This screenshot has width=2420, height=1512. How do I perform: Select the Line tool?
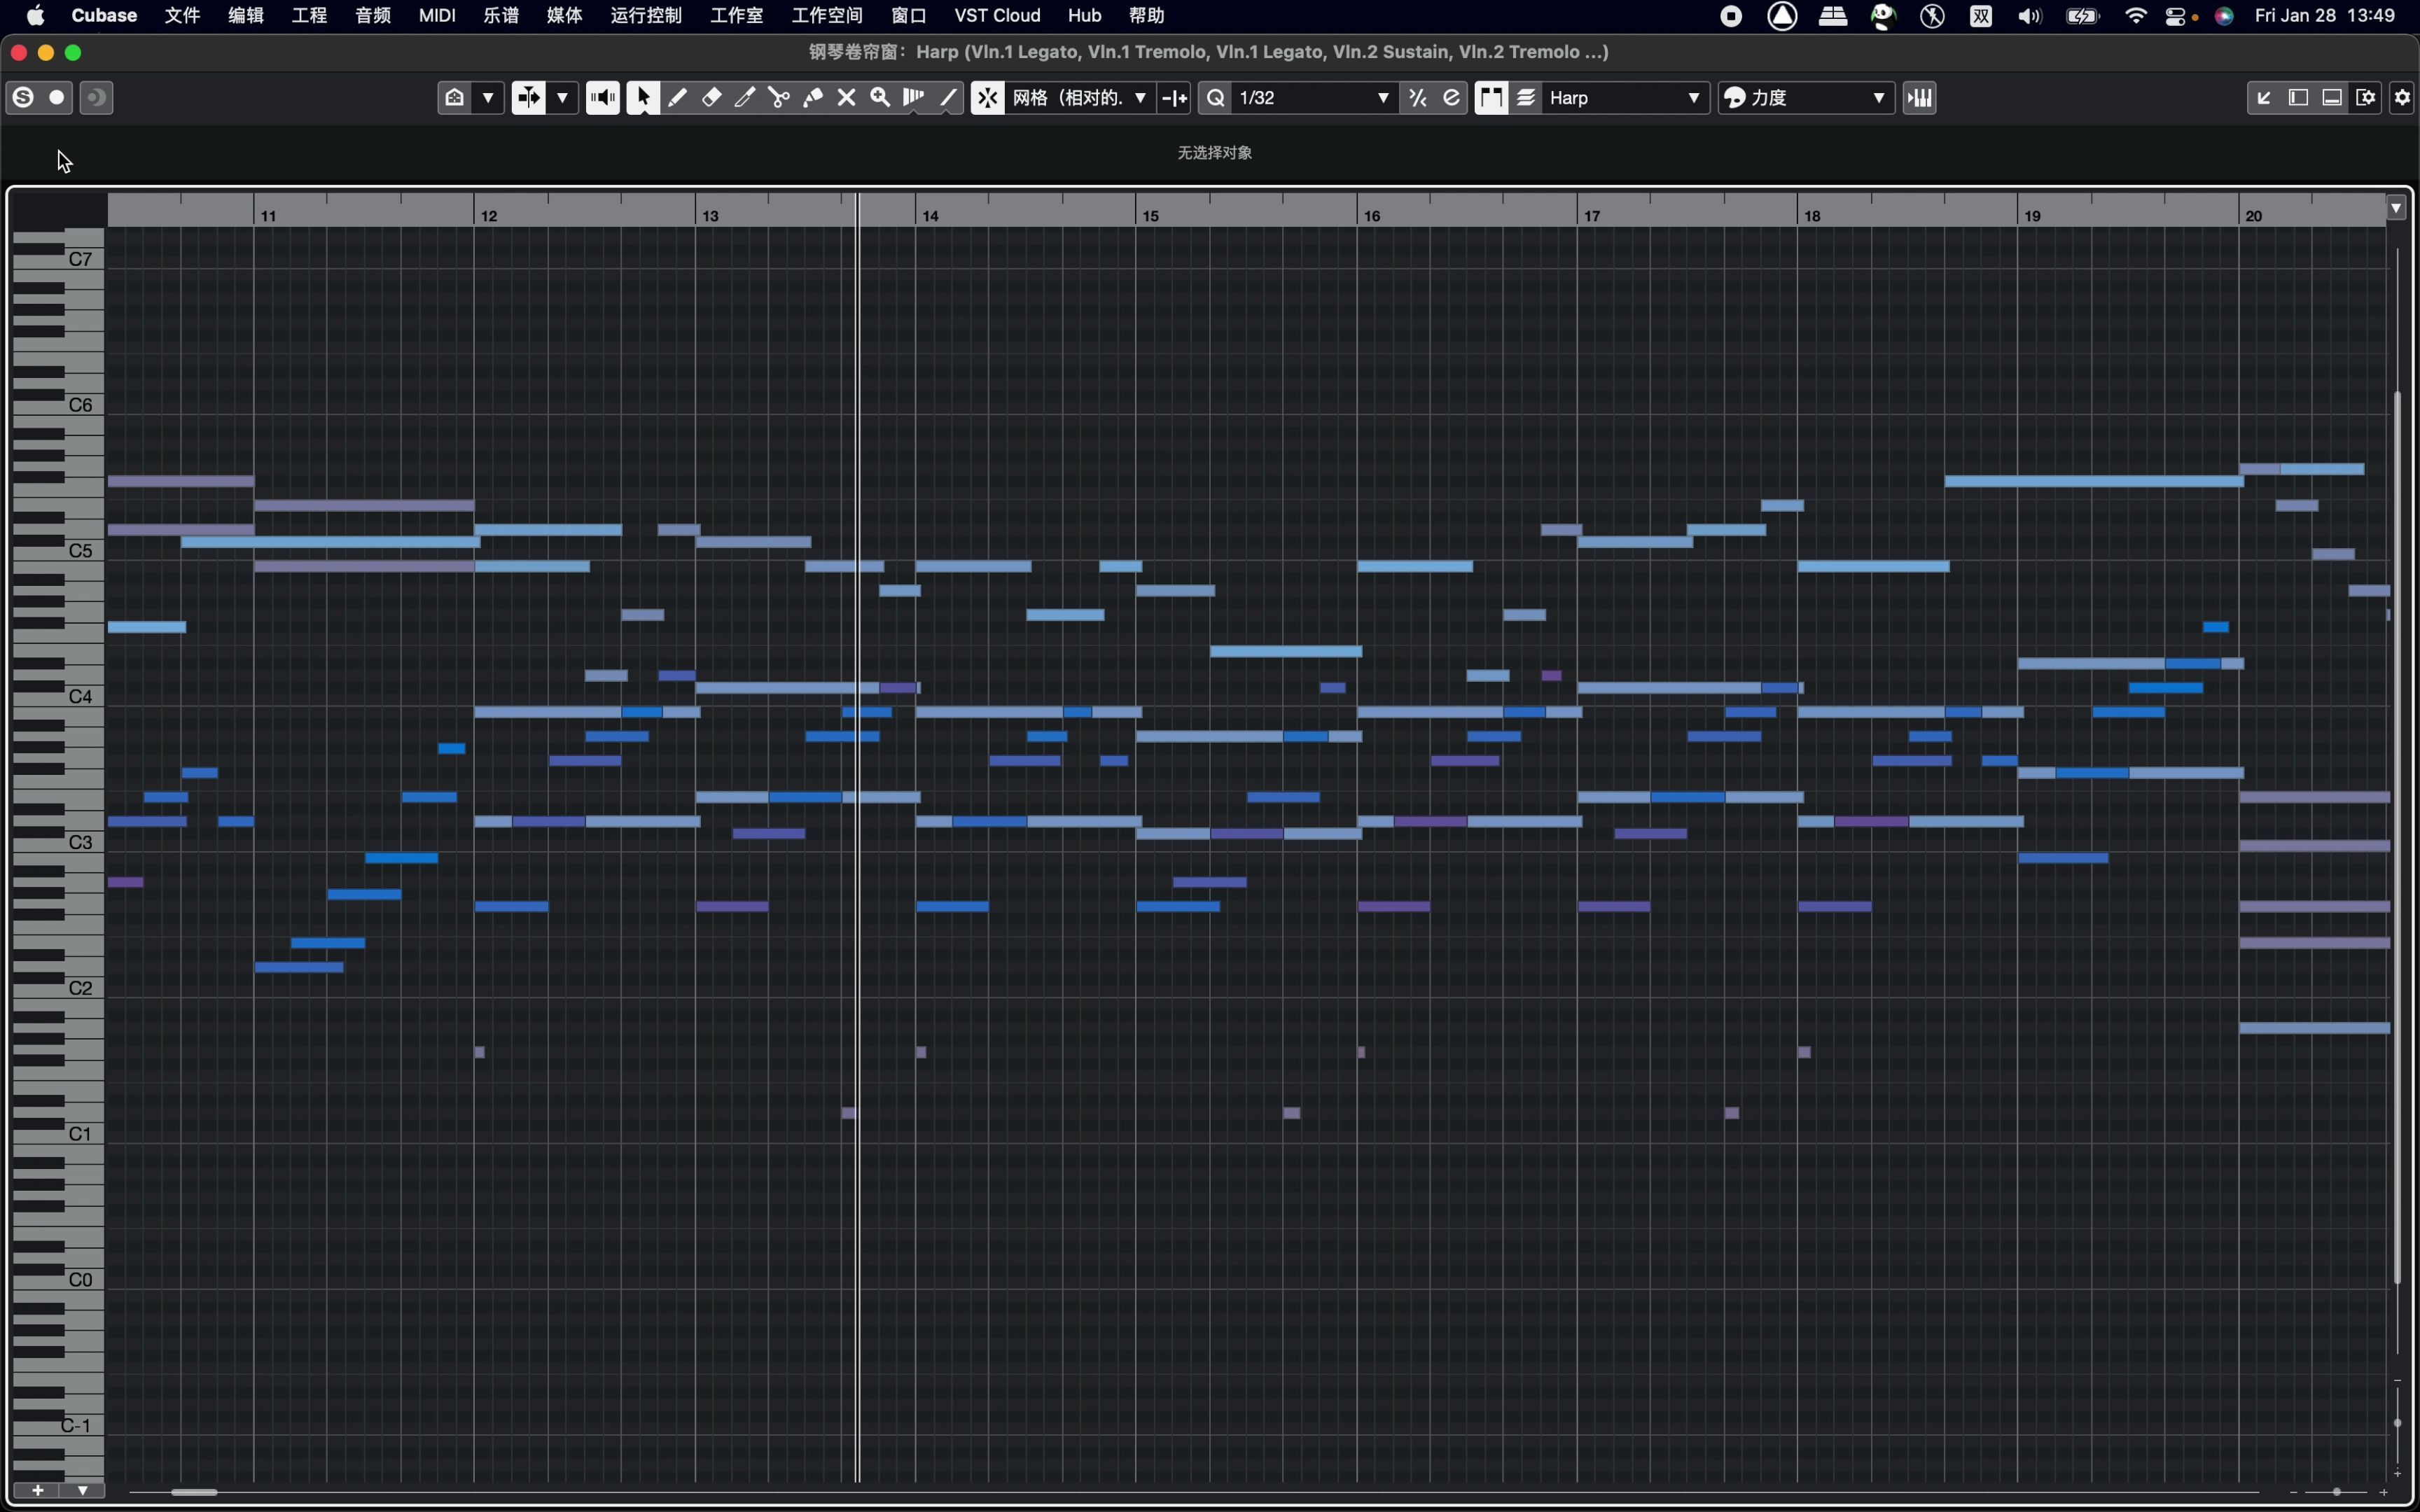pos(948,97)
